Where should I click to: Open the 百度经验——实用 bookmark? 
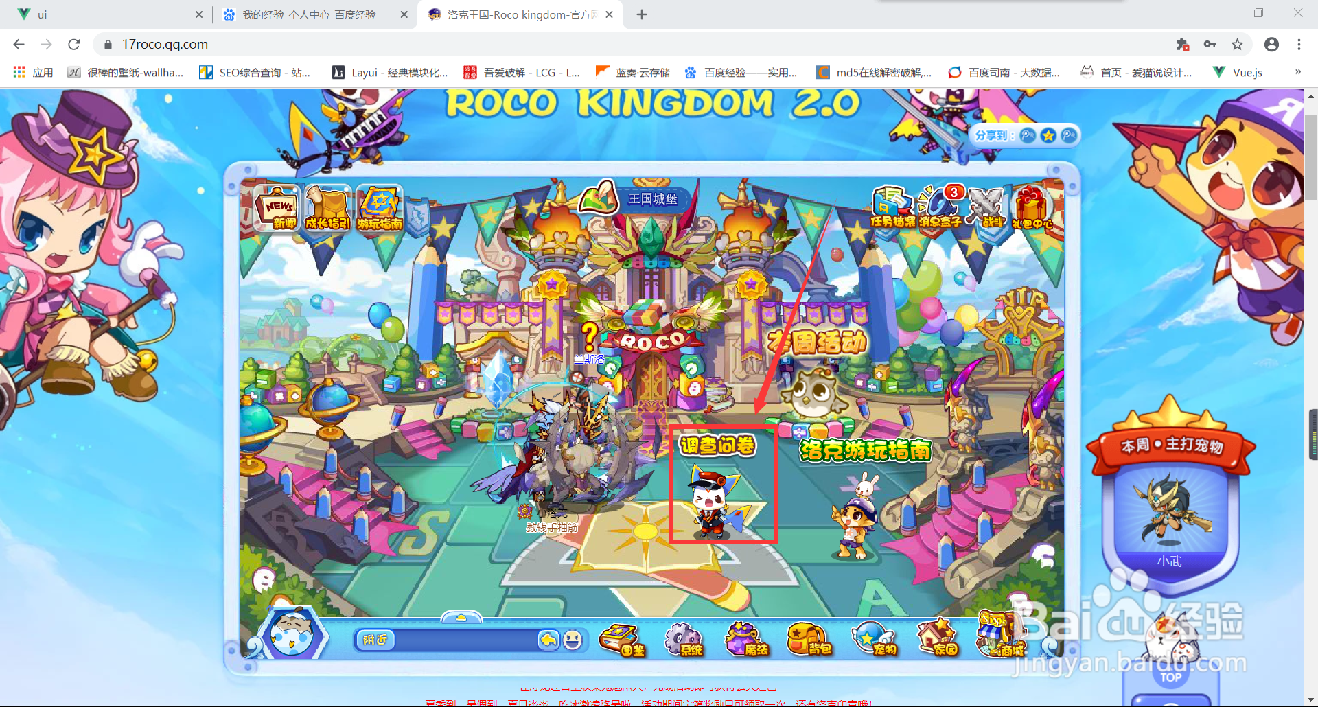[741, 72]
